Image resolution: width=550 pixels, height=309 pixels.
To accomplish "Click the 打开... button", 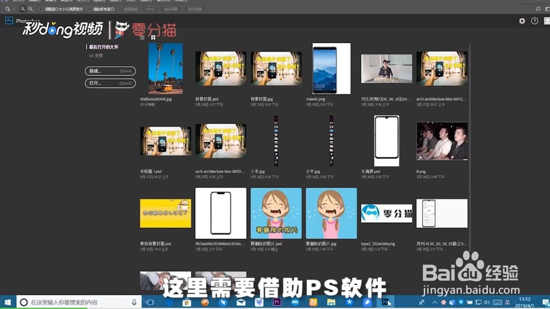I will 110,83.
